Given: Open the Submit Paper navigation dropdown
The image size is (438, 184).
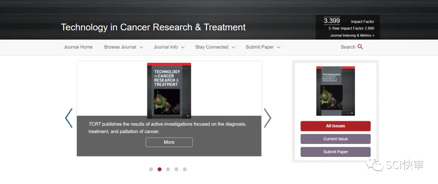Looking at the screenshot, I should (x=263, y=47).
